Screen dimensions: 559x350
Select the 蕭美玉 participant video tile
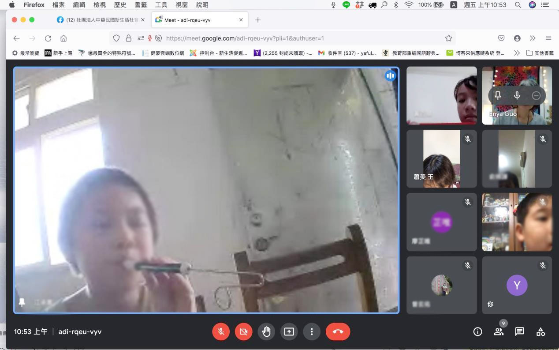441,158
